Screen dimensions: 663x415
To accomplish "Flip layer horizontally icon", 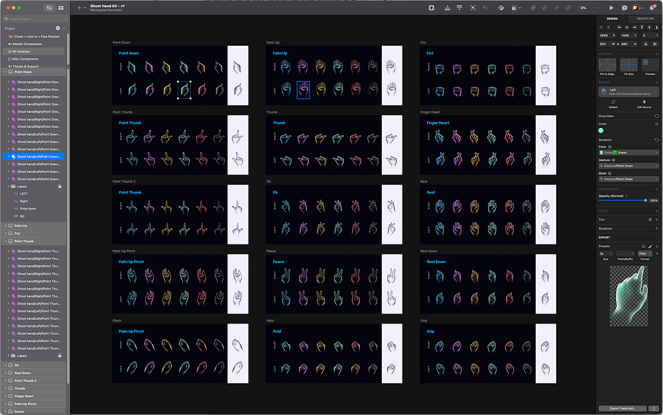I will (646, 44).
